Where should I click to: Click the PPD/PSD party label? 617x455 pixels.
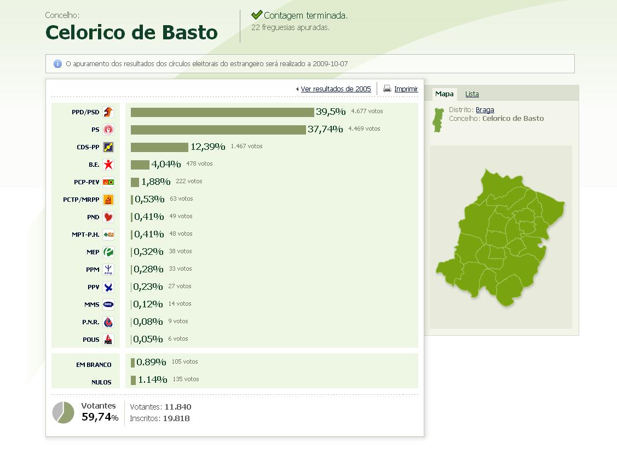[x=85, y=112]
